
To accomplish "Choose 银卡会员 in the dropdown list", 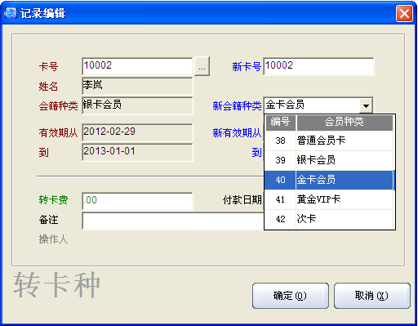I will (345, 160).
